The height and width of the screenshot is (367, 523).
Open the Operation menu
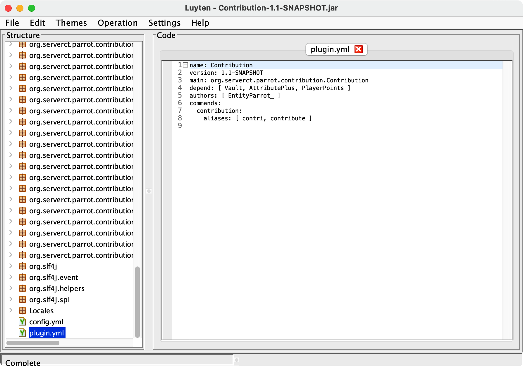(x=117, y=23)
